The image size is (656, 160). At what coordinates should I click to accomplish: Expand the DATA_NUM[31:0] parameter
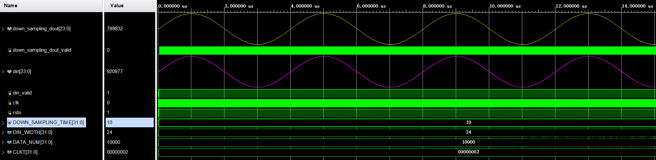[3, 143]
